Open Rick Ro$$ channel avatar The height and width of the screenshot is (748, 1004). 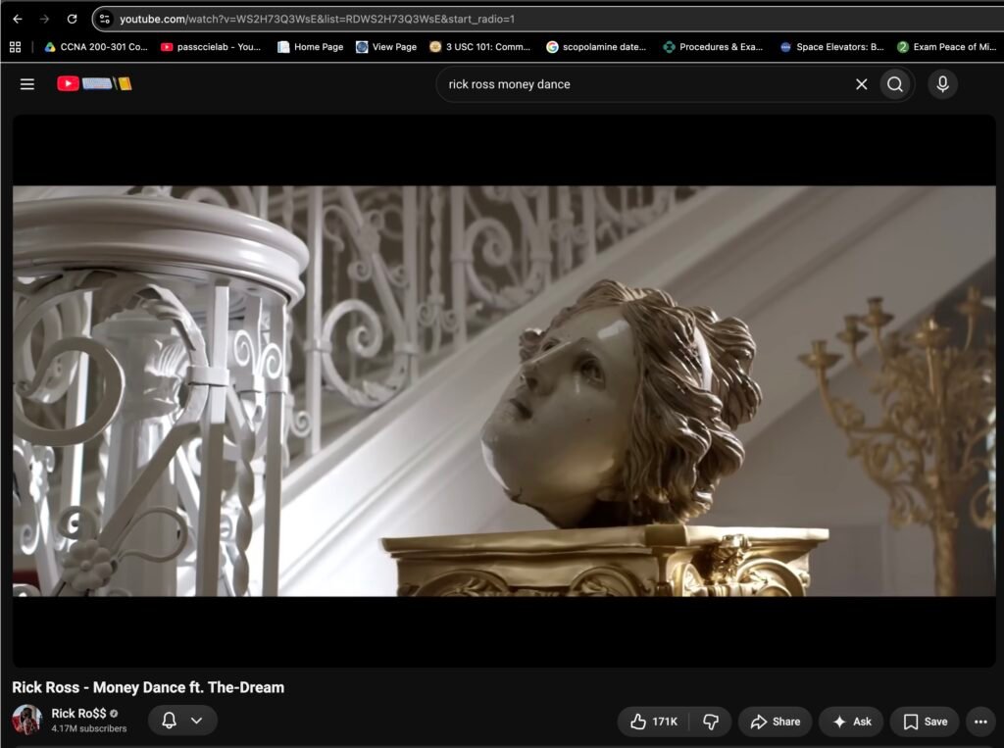tap(26, 720)
